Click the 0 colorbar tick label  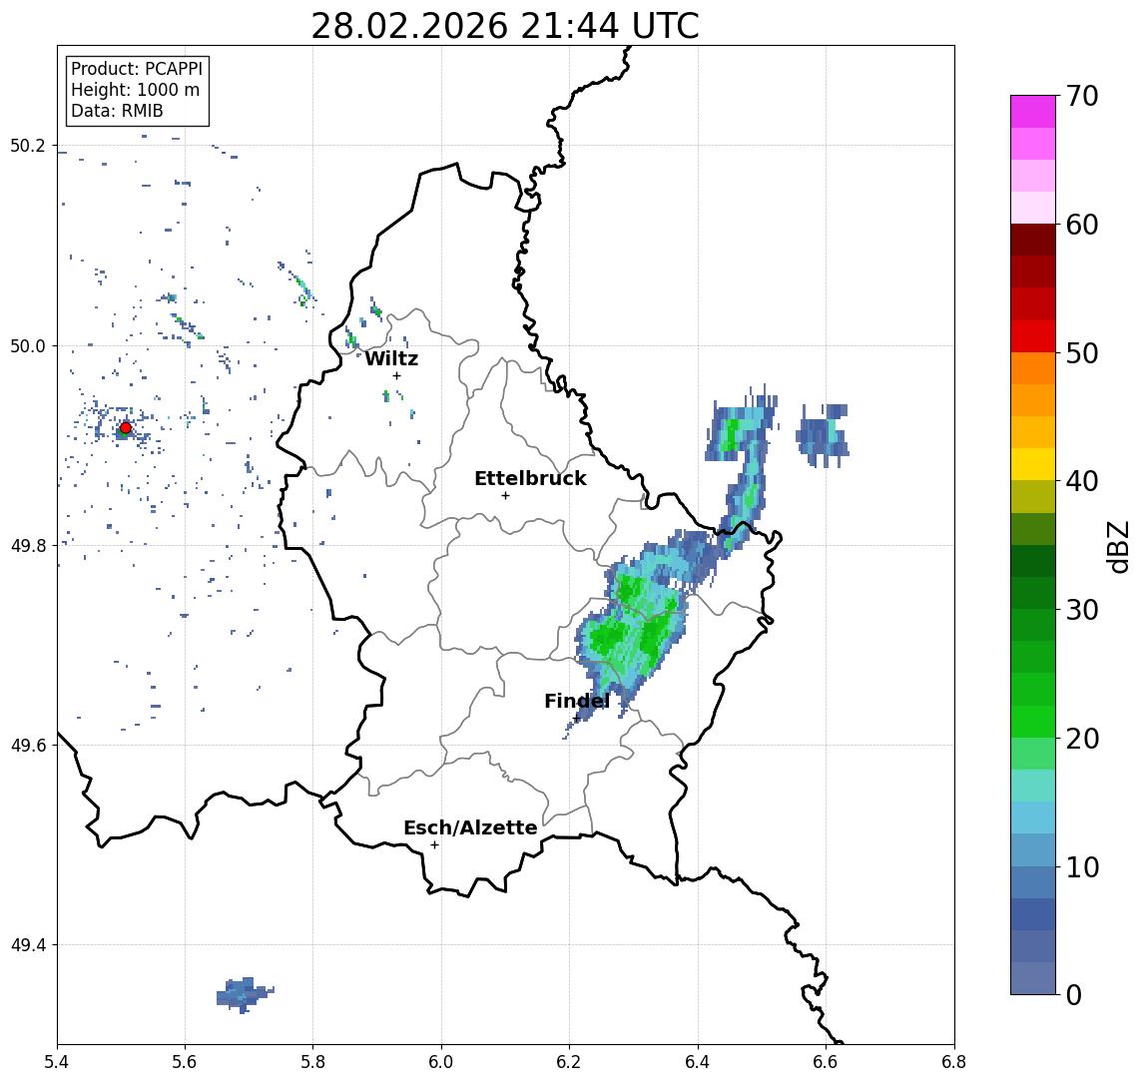[1074, 994]
